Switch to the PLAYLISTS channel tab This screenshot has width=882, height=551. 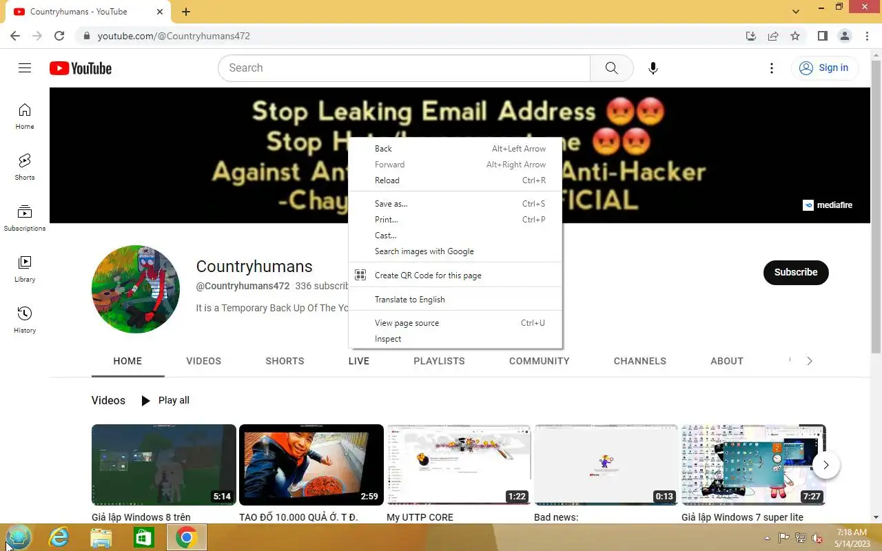pyautogui.click(x=439, y=361)
